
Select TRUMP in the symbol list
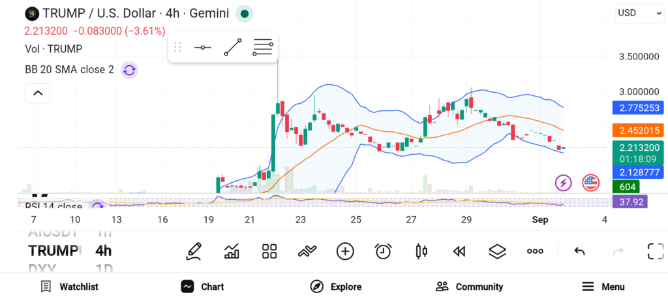point(54,251)
